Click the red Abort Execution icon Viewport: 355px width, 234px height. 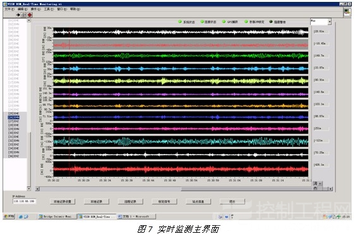pyautogui.click(x=30, y=15)
